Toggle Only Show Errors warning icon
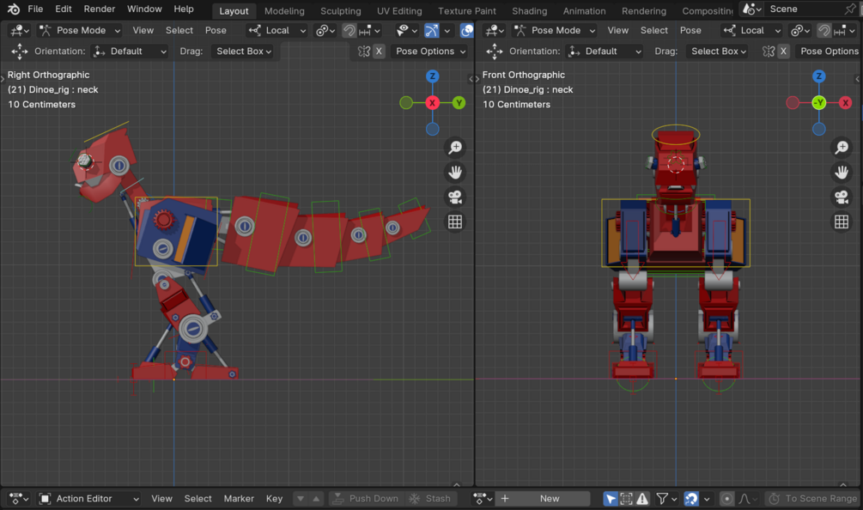The width and height of the screenshot is (863, 510). 642,499
